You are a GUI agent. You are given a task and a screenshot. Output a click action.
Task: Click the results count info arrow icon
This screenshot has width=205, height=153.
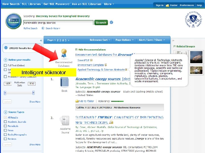[x=6, y=48]
